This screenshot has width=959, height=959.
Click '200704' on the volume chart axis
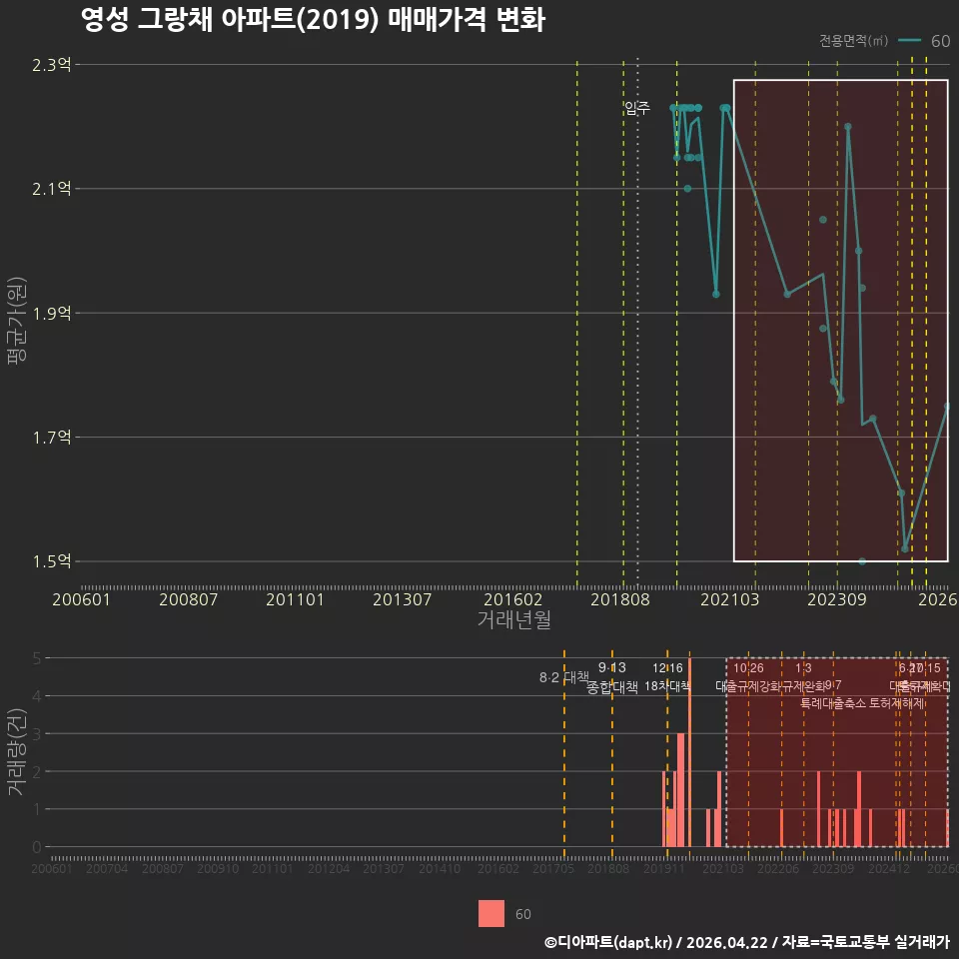[107, 868]
